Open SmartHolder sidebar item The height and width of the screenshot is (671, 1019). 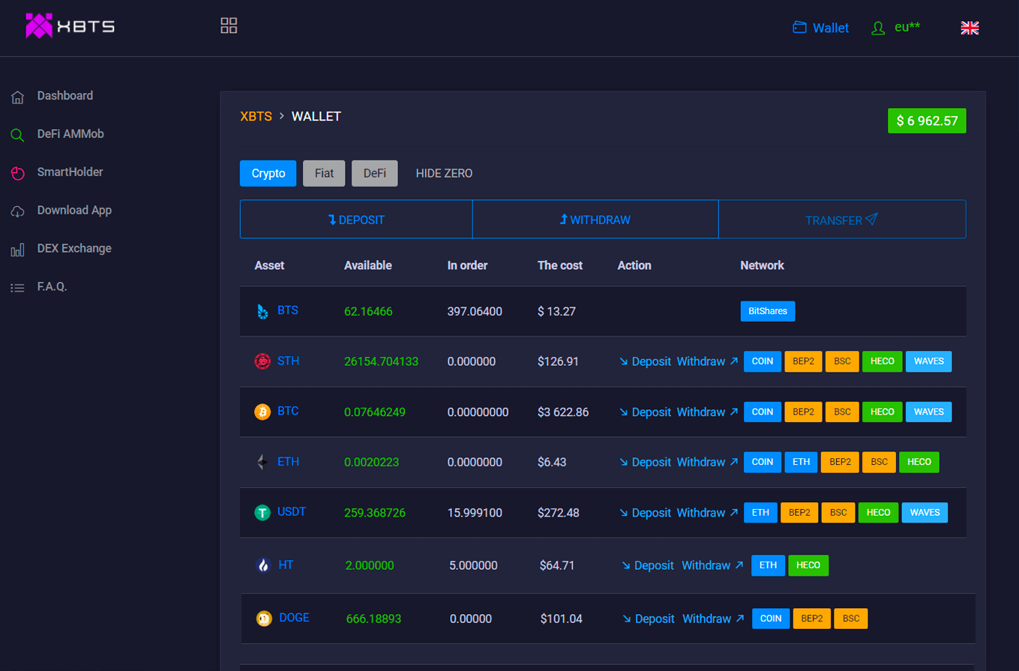tap(70, 172)
